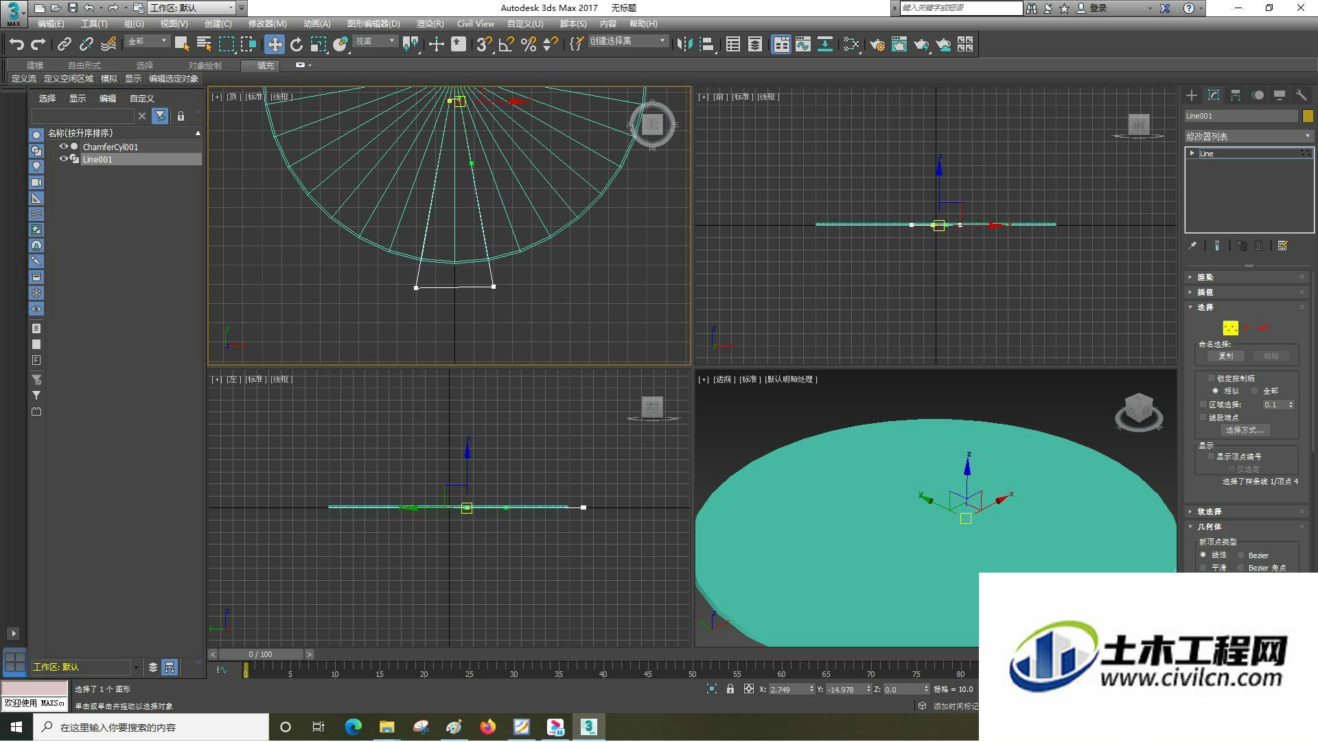Open the 工作区: 默认 dropdown in title bar
1318x742 pixels.
(x=192, y=8)
